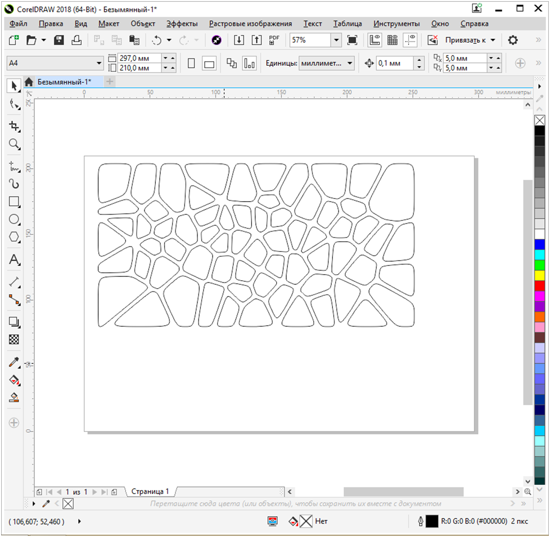Create a new document icon
The image size is (550, 537).
(13, 40)
